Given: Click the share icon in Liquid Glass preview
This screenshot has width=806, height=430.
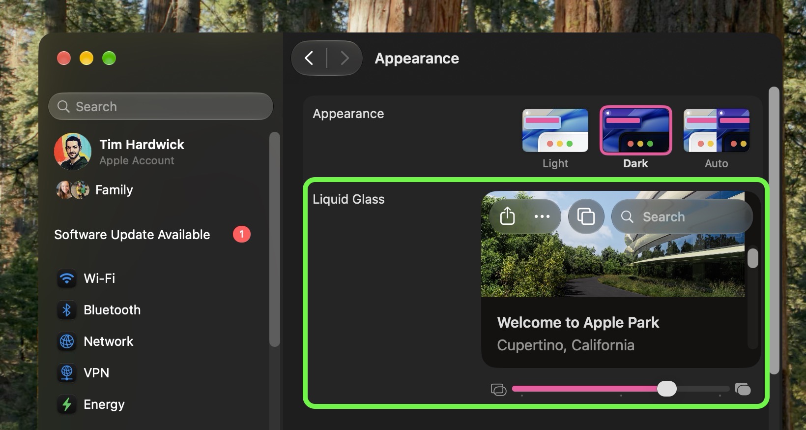Looking at the screenshot, I should click(507, 216).
